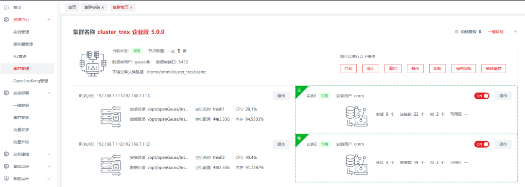Toggle the 实例2 ON switch off

(x=481, y=144)
